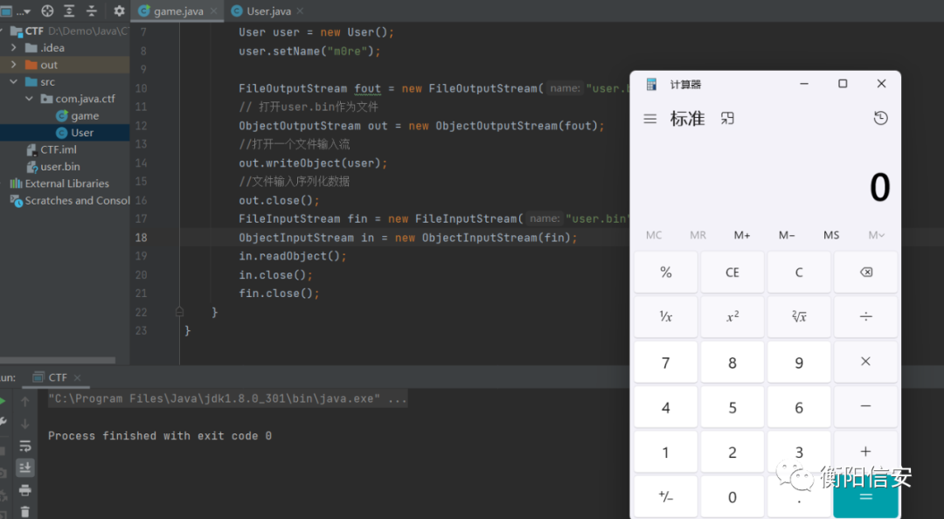944x519 pixels.
Task: Open project panel settings gear
Action: [119, 10]
